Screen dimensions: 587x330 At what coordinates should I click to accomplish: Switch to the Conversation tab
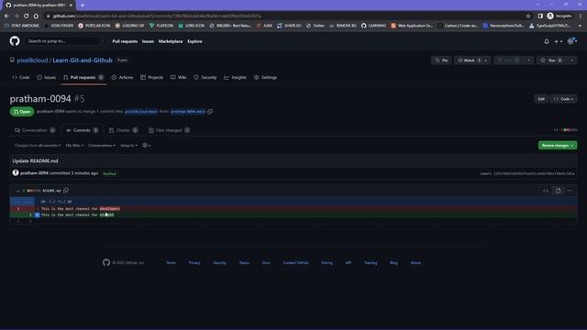35,130
